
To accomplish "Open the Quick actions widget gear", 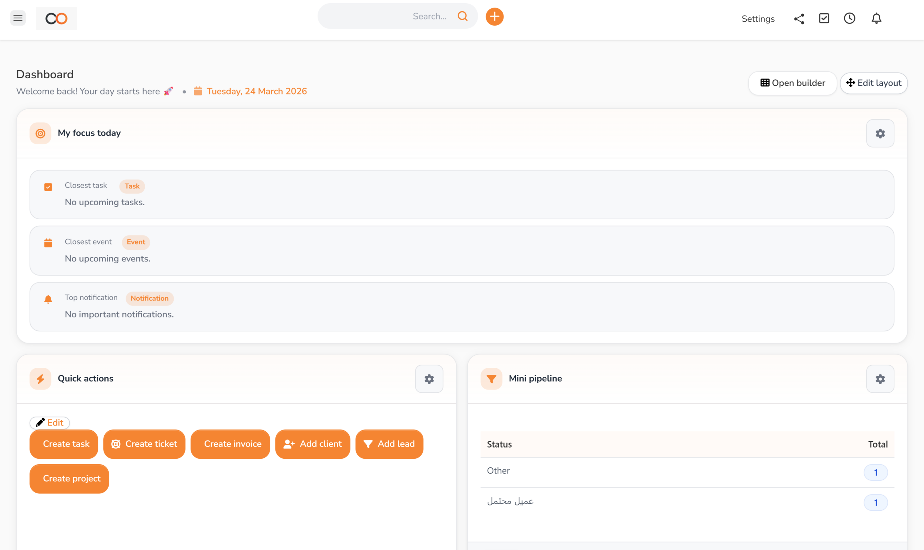I will pos(429,379).
